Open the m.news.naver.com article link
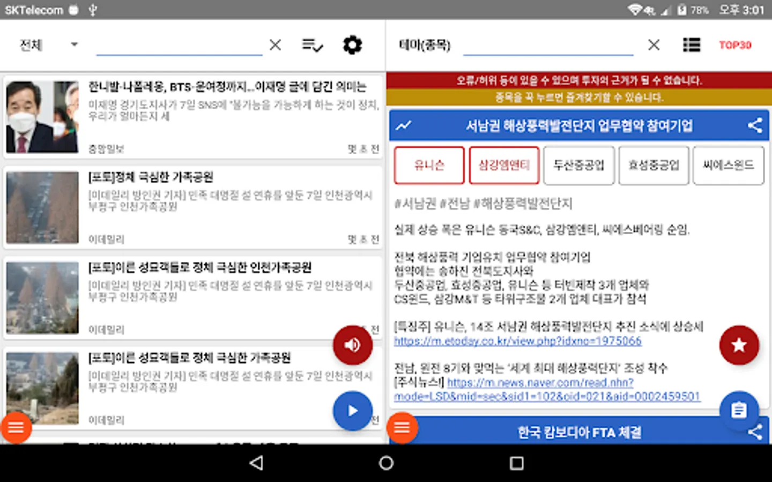The width and height of the screenshot is (772, 482). pos(547,389)
